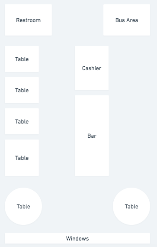Click the 'Windows' text label

click(x=77, y=238)
